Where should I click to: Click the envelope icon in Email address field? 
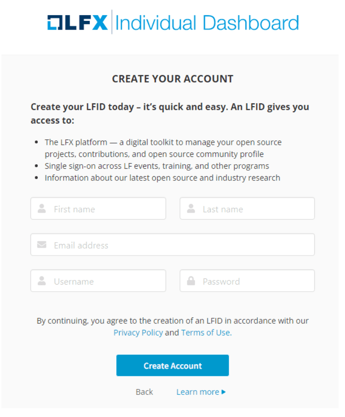pyautogui.click(x=41, y=244)
